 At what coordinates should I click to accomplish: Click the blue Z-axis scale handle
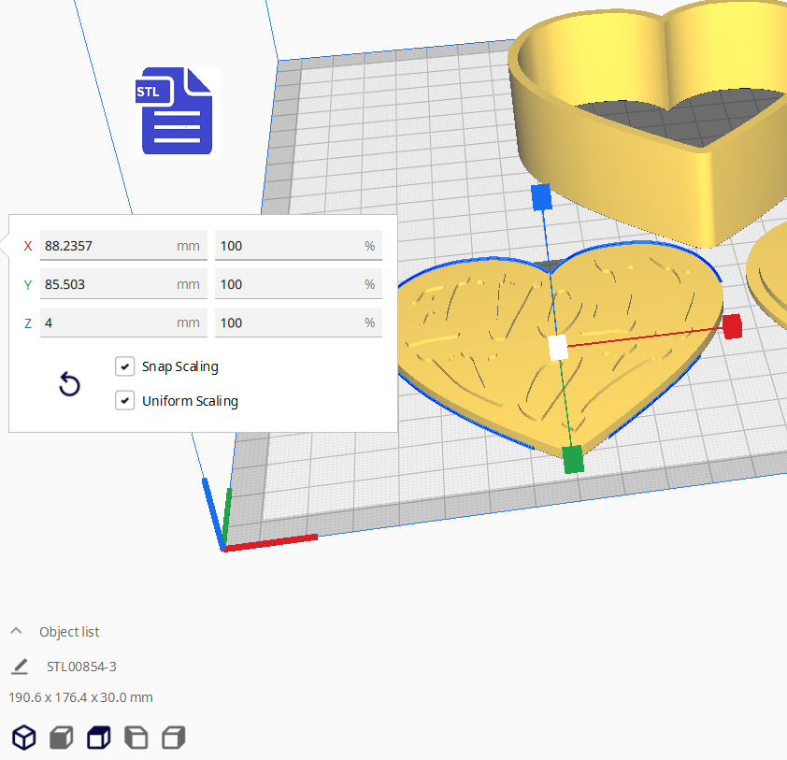point(540,197)
